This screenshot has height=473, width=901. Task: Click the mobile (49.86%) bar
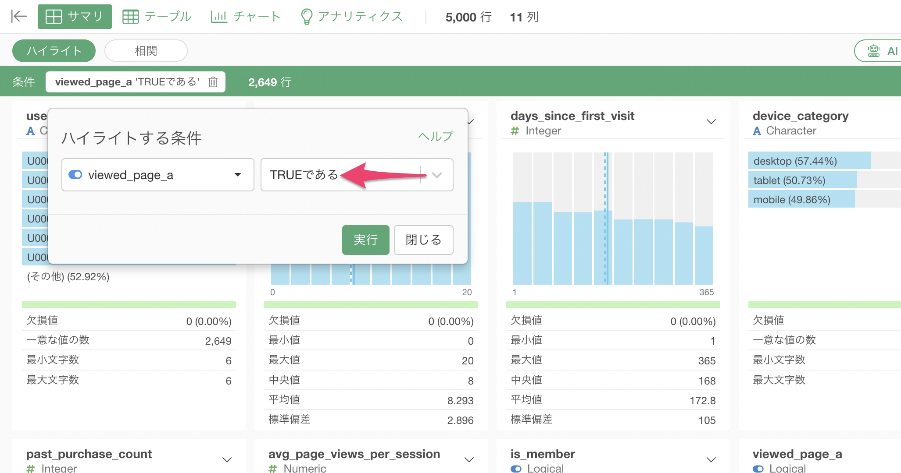(801, 199)
